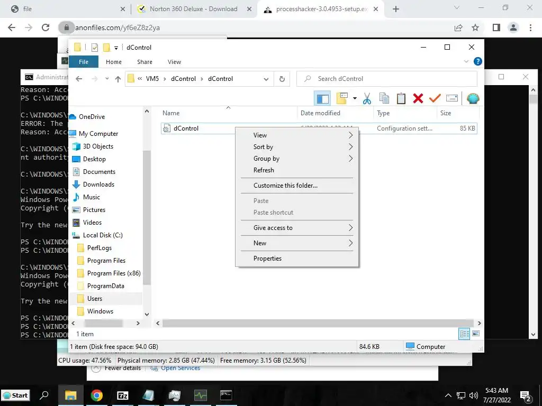Open 7-Zip from the taskbar
Screen dimensions: 542x406
pos(123,395)
